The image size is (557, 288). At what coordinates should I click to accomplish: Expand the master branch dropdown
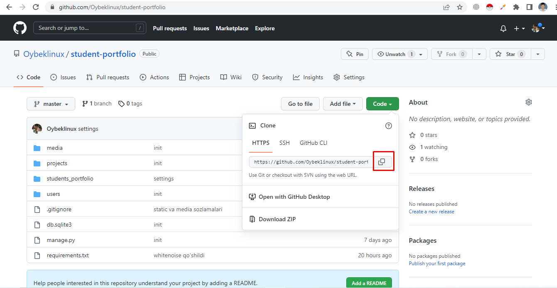[x=51, y=104]
